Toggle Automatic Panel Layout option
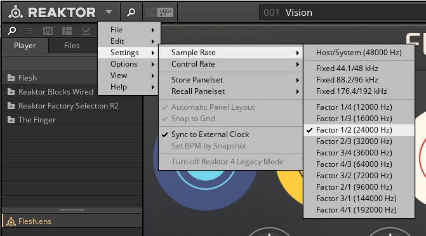This screenshot has height=236, width=426. click(231, 107)
